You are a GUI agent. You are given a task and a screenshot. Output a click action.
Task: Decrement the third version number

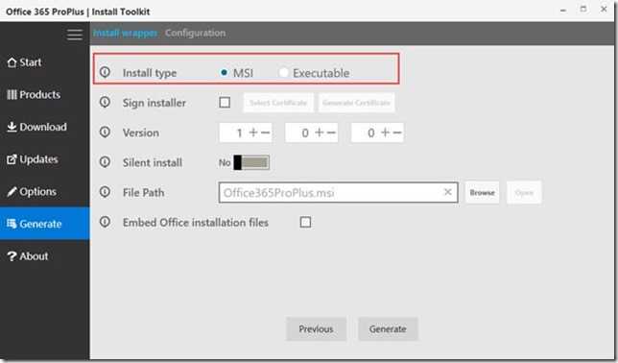[x=397, y=133]
